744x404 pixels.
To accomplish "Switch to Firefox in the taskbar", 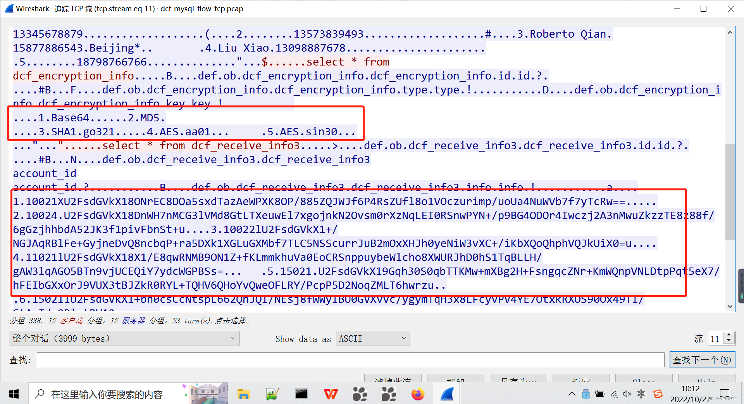I will click(x=418, y=394).
